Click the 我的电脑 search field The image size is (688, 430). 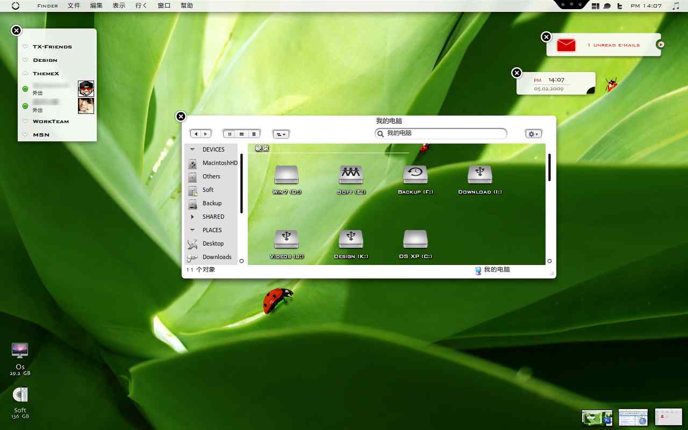441,133
